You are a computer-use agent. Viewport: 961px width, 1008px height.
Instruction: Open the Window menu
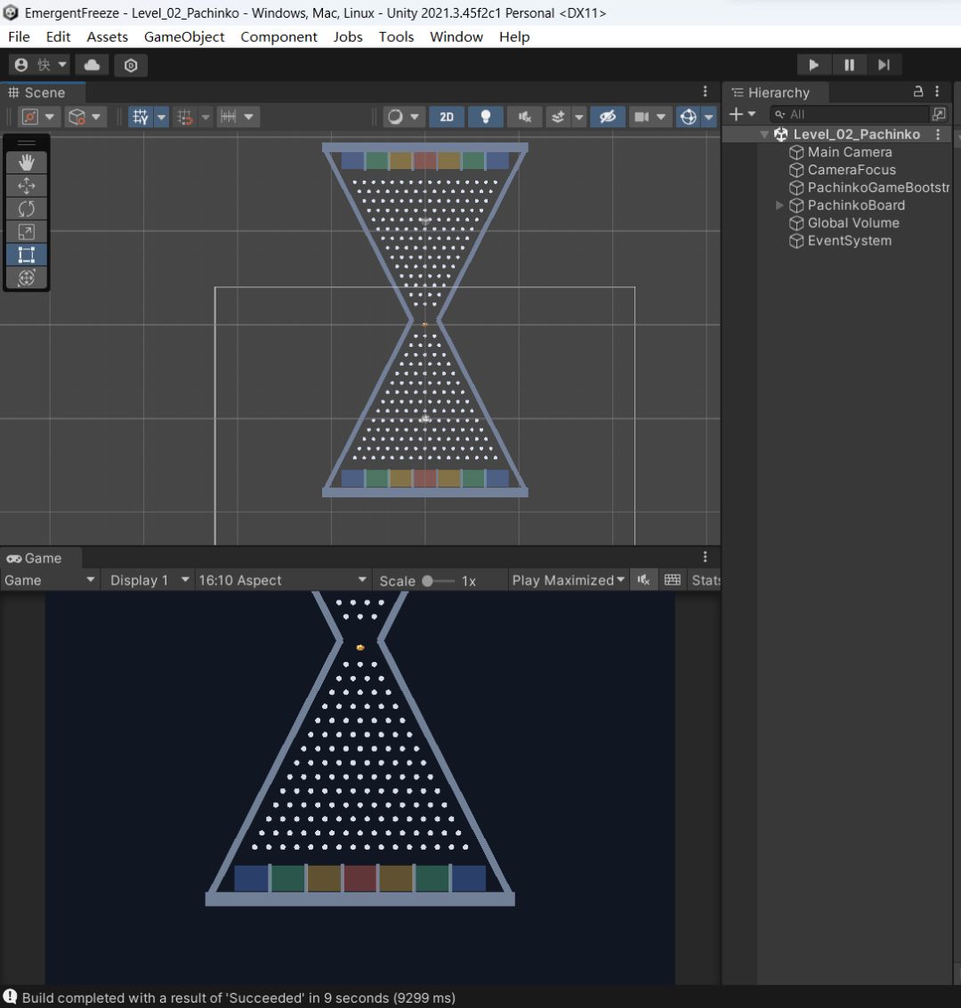pyautogui.click(x=456, y=36)
